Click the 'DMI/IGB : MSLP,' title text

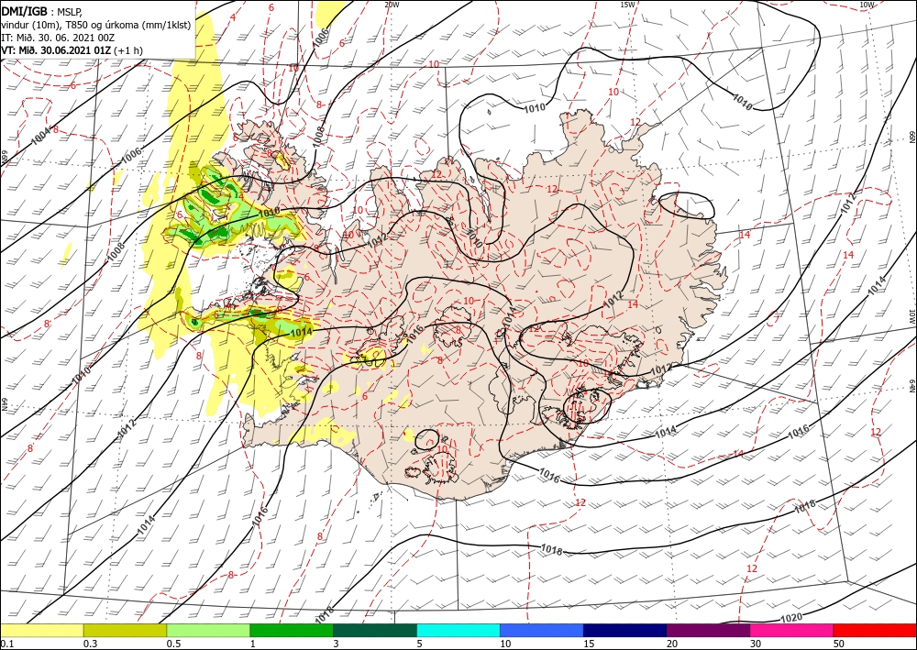click(42, 10)
